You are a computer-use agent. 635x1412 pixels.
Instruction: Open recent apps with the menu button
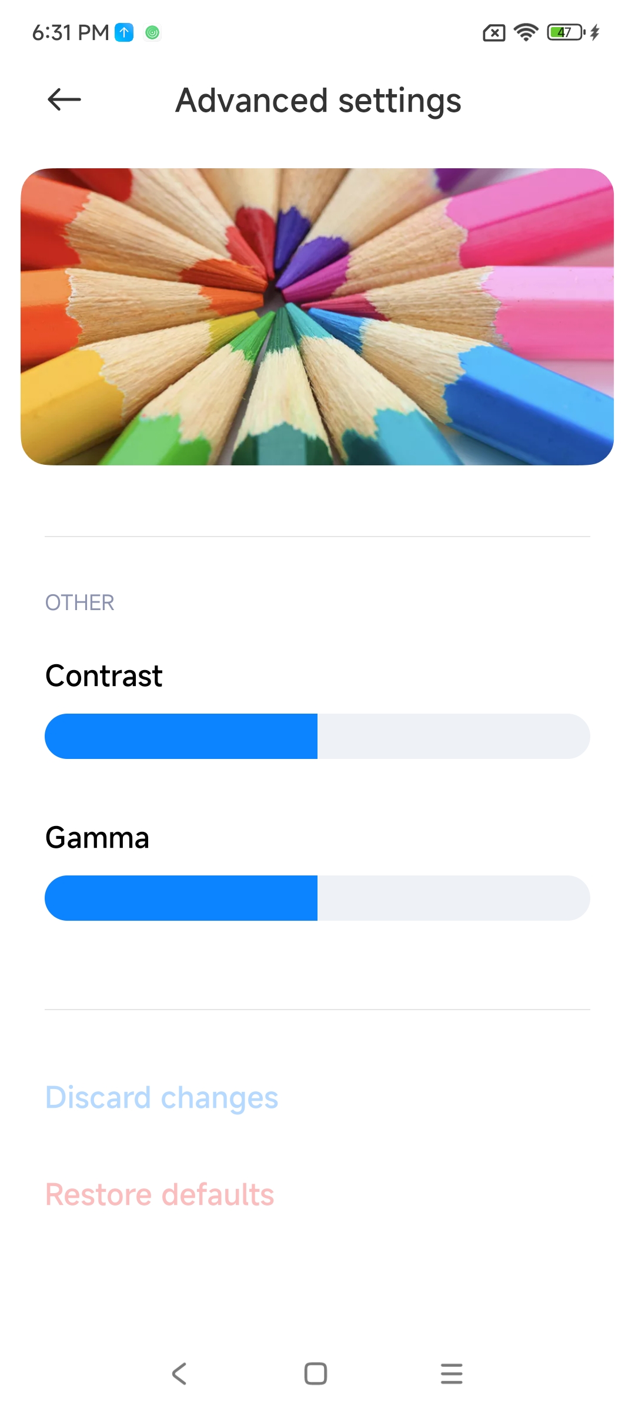click(x=452, y=1374)
